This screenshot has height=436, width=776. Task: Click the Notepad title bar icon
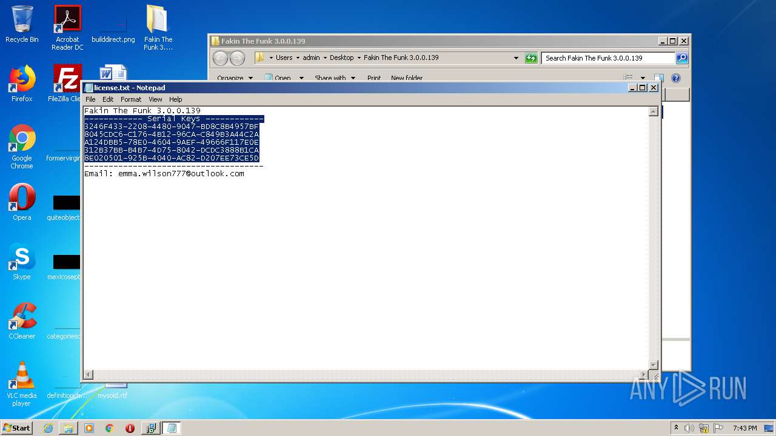89,88
